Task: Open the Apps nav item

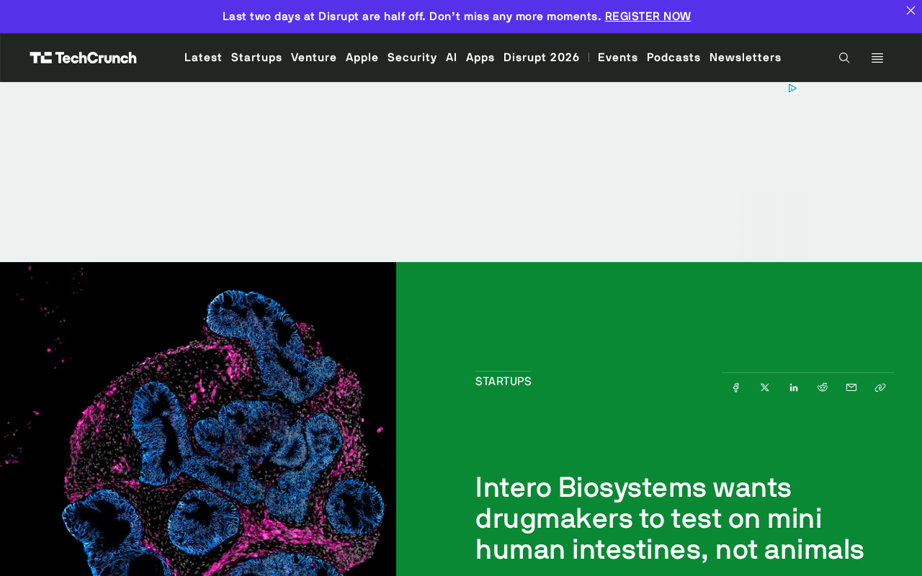Action: pyautogui.click(x=480, y=57)
